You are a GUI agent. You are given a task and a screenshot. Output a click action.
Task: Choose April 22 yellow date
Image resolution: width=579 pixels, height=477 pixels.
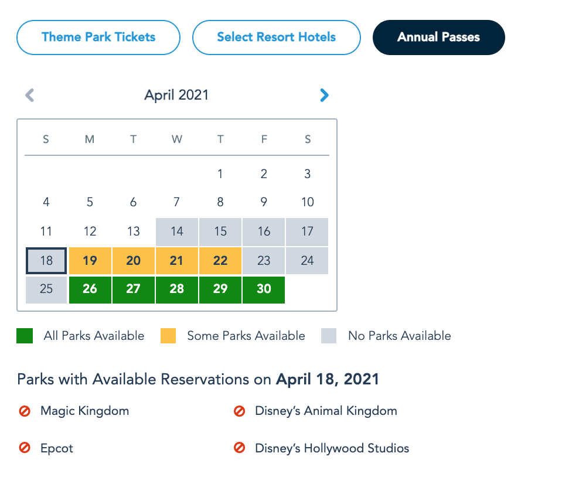pyautogui.click(x=220, y=261)
